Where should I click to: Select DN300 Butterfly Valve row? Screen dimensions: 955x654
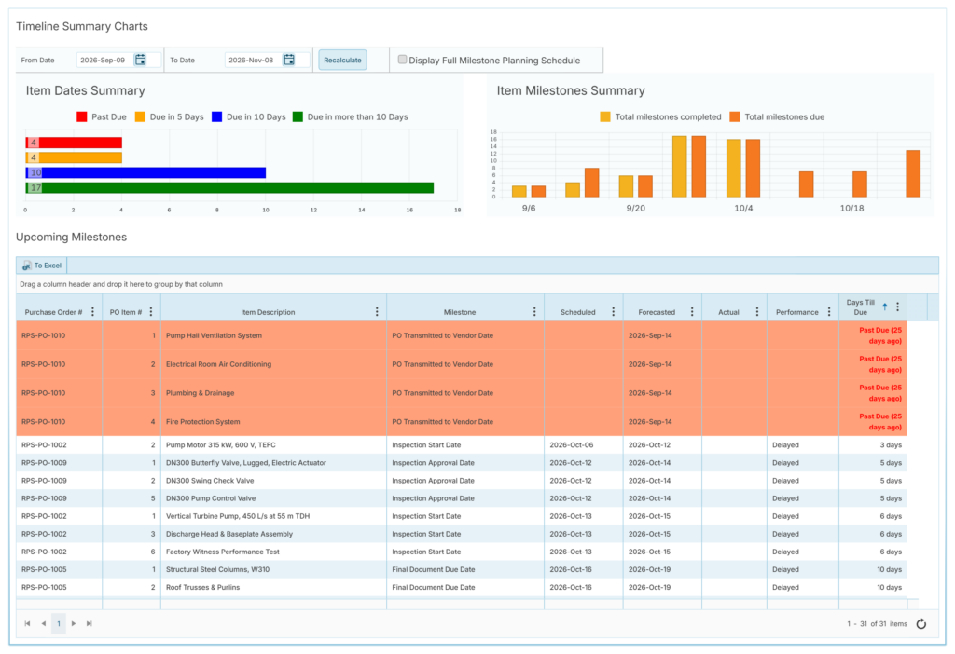[462, 463]
